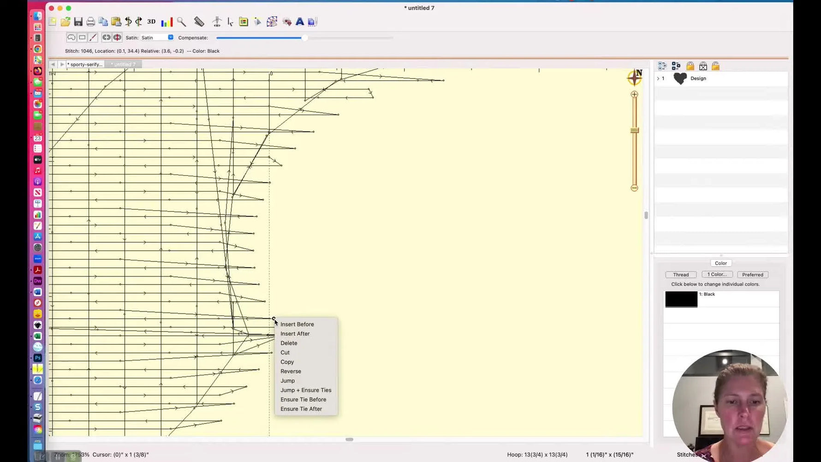Open the gear settings icon with red arrow

287,22
